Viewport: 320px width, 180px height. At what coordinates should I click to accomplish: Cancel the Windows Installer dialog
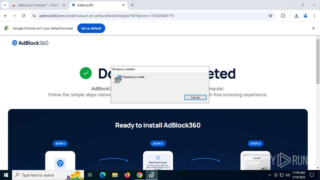pos(195,97)
